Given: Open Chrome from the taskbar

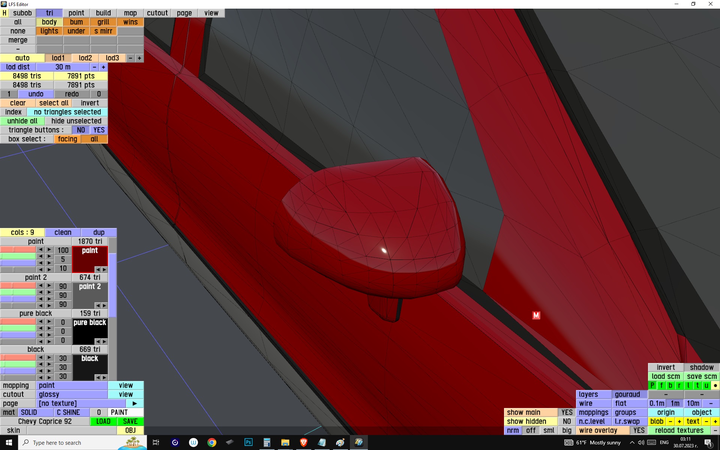Looking at the screenshot, I should [x=212, y=442].
